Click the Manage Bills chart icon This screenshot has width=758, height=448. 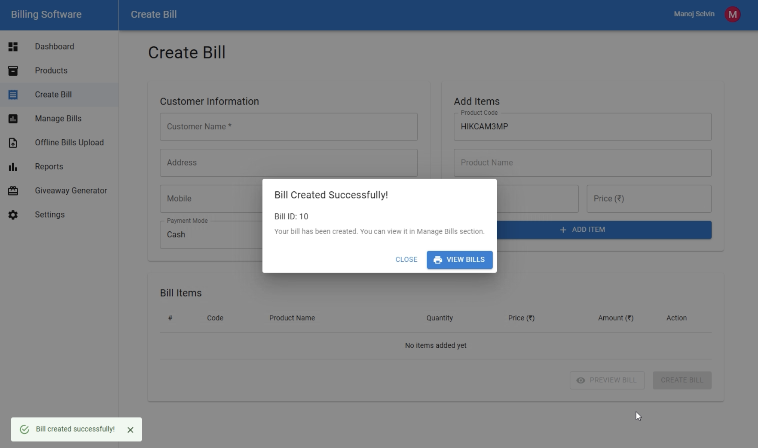[x=13, y=119]
